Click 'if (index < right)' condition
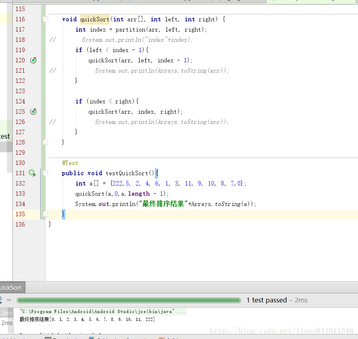The height and width of the screenshot is (339, 358). tap(107, 101)
